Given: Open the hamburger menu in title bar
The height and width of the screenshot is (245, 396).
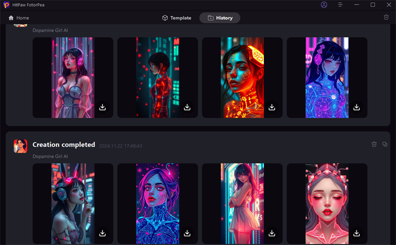Looking at the screenshot, I should coord(340,5).
